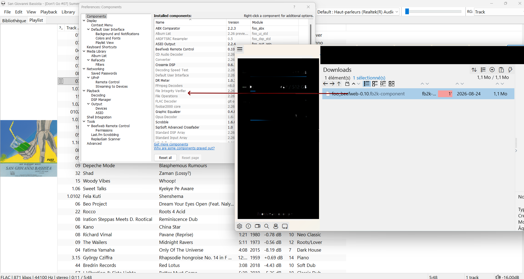524x279 pixels.
Task: Click the paused-track indicator in the playlist
Action: tap(61, 81)
